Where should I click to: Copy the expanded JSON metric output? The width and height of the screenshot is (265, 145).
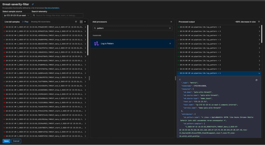tap(256, 80)
